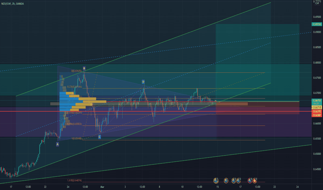This screenshot has height=190, width=323.
Task: Click the yellow 0.66718 price label
Action: (x=317, y=107)
